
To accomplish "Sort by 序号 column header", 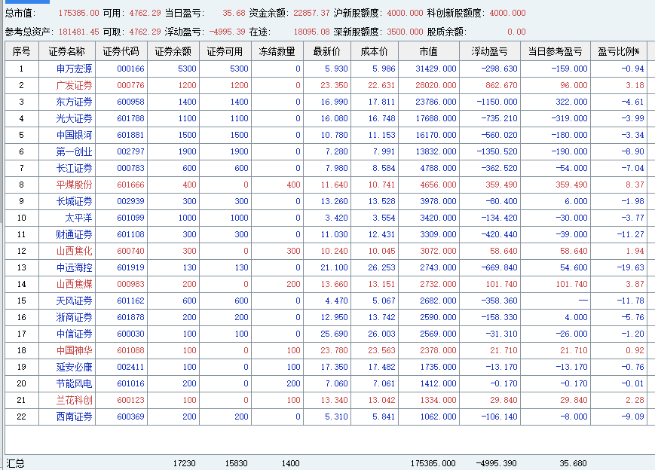I will tap(22, 52).
